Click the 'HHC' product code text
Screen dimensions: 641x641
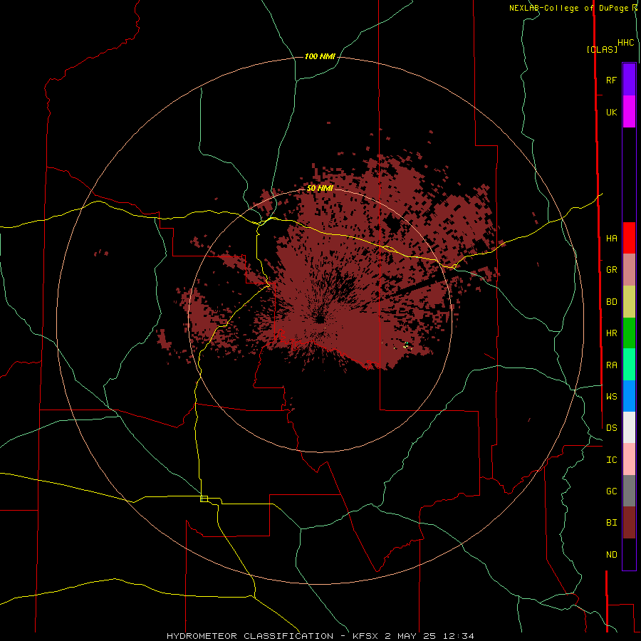(626, 43)
